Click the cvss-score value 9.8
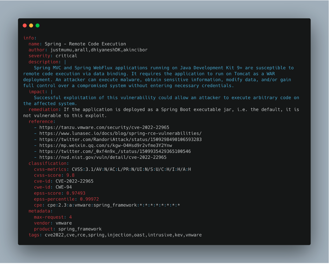 point(70,175)
